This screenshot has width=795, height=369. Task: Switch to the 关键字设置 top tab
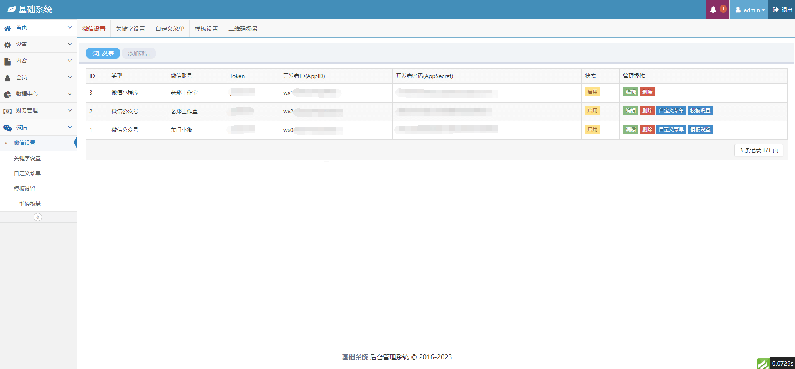coord(130,29)
